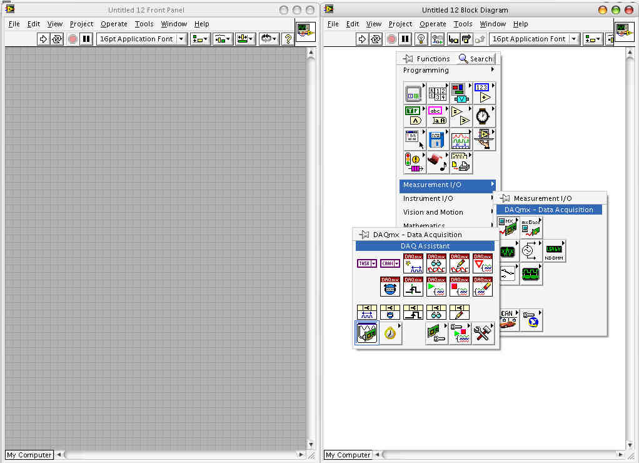Open Distribute Objects dropdown in Front Panel

tap(223, 39)
